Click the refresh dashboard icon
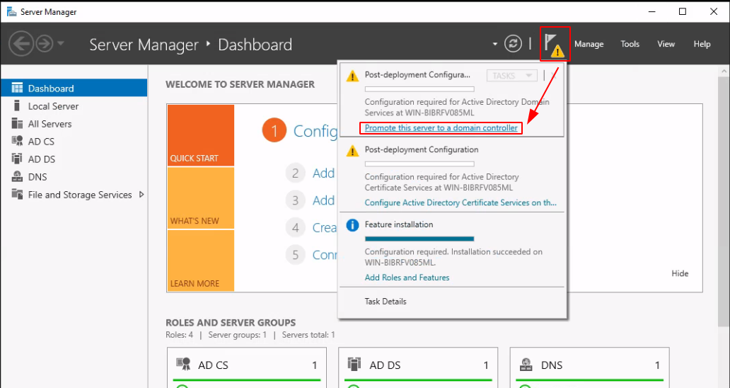The width and height of the screenshot is (730, 388). 513,44
